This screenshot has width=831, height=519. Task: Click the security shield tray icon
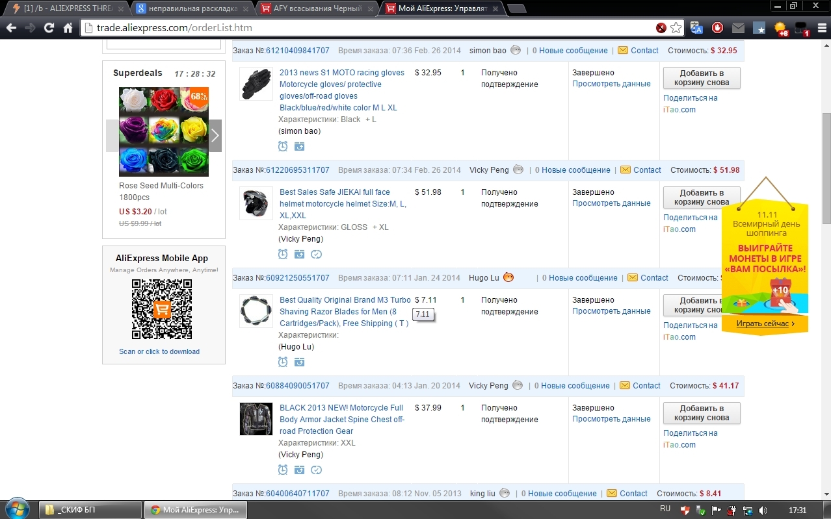click(685, 510)
